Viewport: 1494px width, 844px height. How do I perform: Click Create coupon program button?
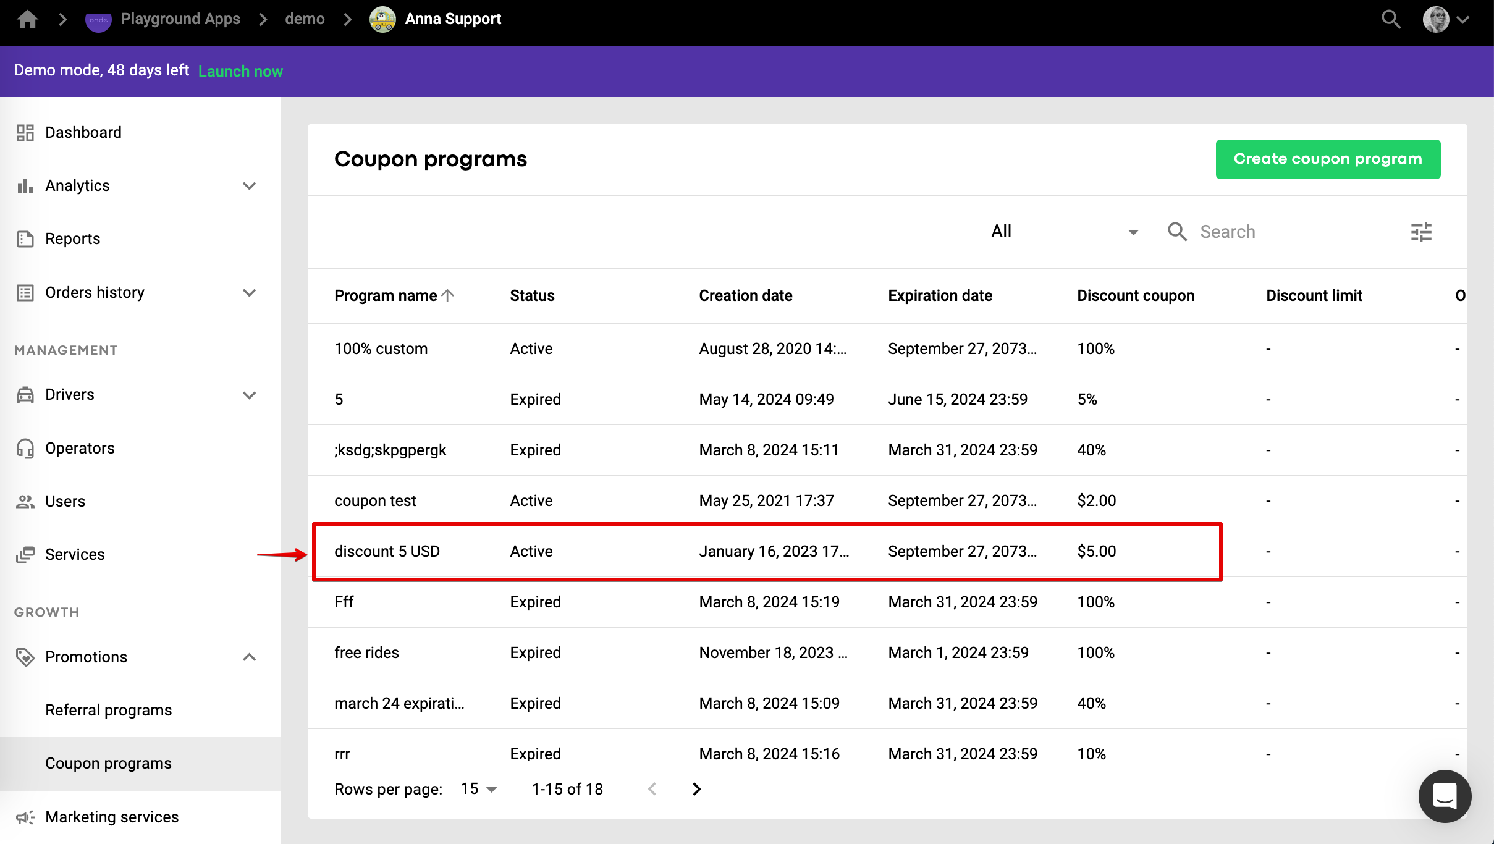tap(1327, 159)
